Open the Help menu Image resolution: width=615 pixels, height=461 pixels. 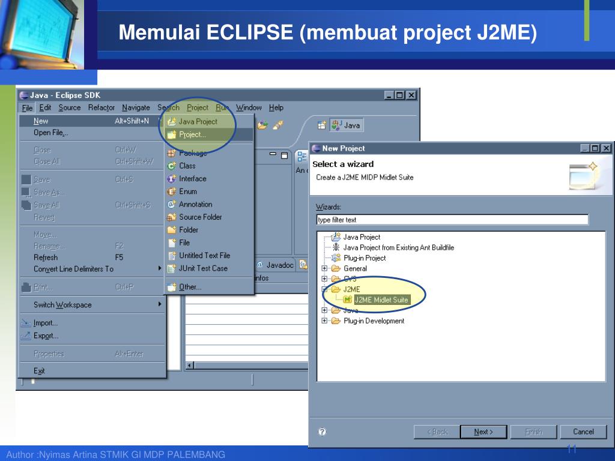tap(276, 107)
